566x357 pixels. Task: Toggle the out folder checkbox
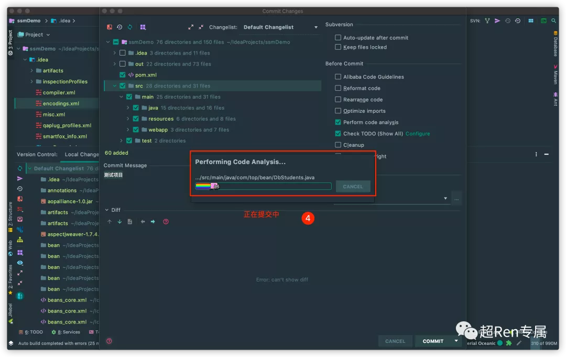(x=122, y=64)
